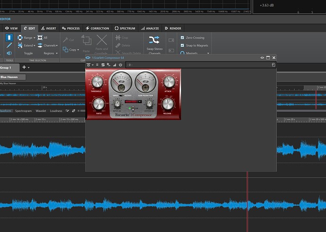Screen dimensions: 326x232
Task: Switch to the Spectrogram view
Action: click(23, 111)
